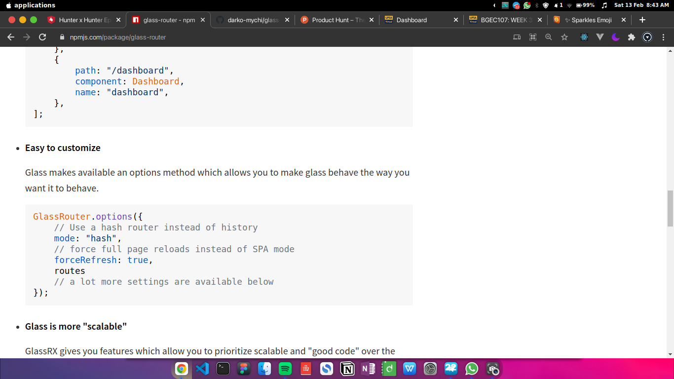Open Finder file manager in dock
This screenshot has height=379, width=674.
coord(264,369)
